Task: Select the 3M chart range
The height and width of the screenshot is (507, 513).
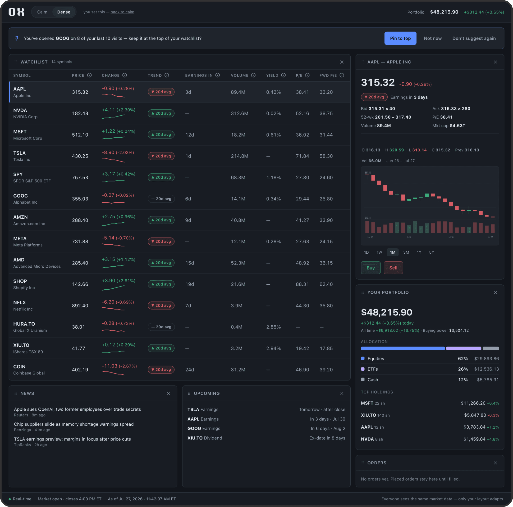Action: [x=406, y=252]
